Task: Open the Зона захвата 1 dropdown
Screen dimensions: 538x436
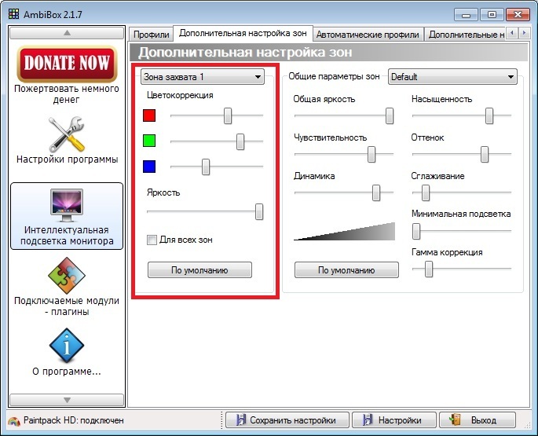Action: [203, 77]
